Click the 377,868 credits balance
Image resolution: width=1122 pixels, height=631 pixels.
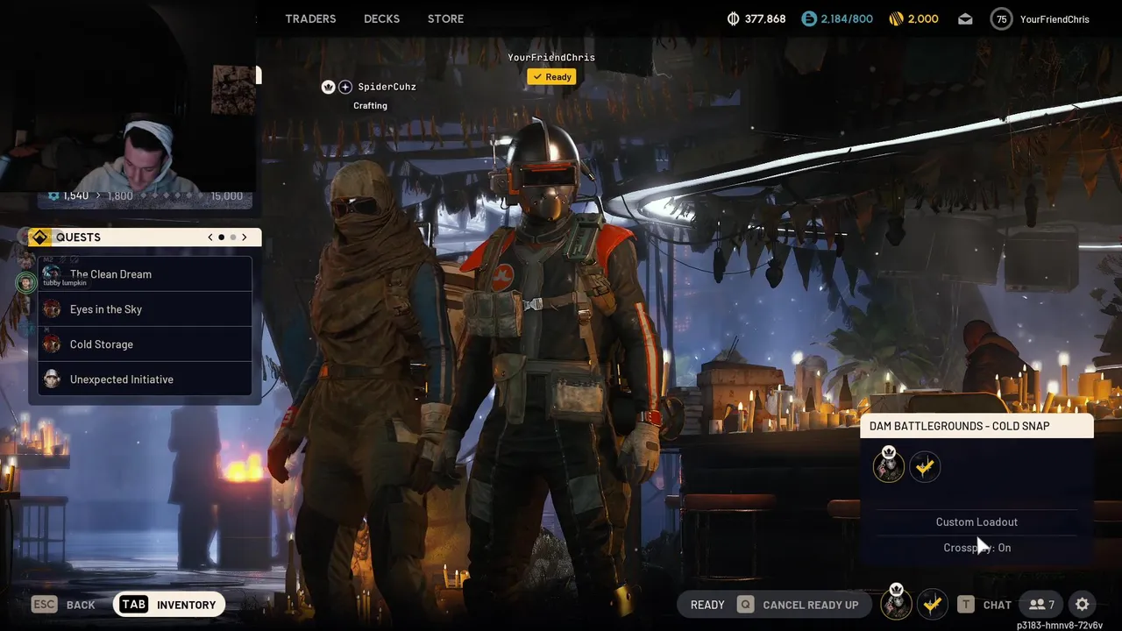pyautogui.click(x=765, y=18)
